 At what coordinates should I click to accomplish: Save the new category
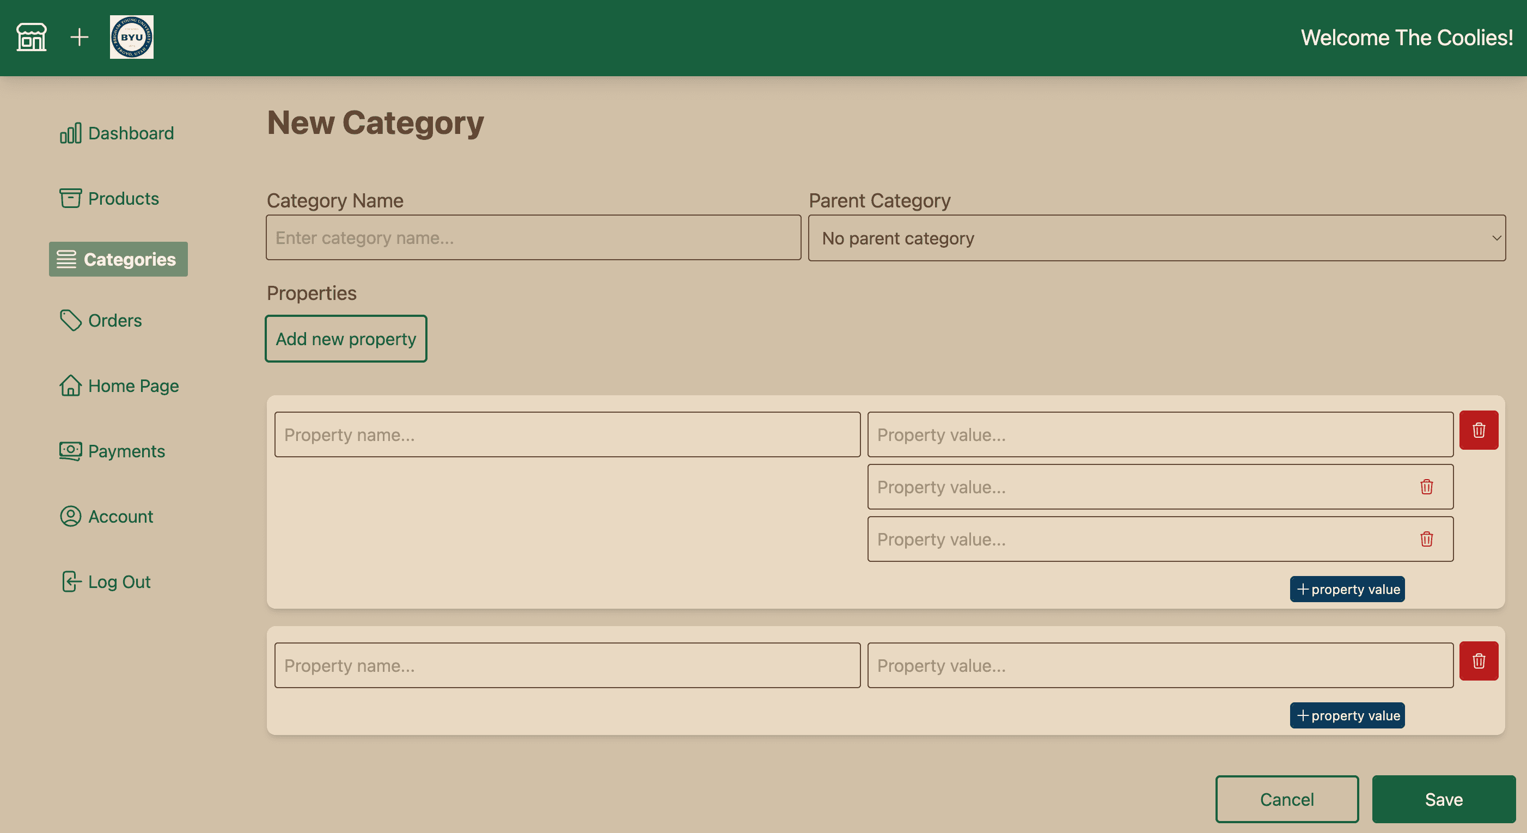tap(1444, 799)
